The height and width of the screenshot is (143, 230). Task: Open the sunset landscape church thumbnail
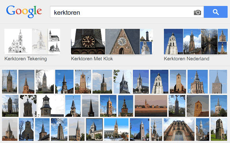tap(151, 106)
